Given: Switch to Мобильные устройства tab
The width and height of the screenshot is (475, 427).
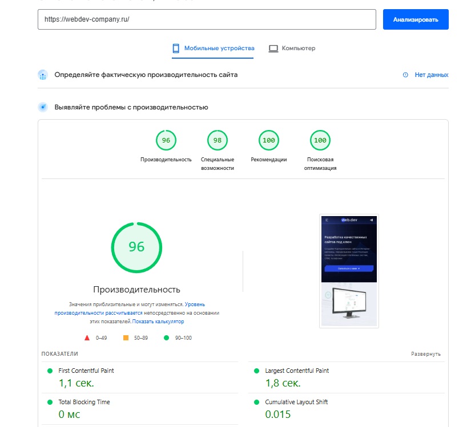Looking at the screenshot, I should coord(213,48).
